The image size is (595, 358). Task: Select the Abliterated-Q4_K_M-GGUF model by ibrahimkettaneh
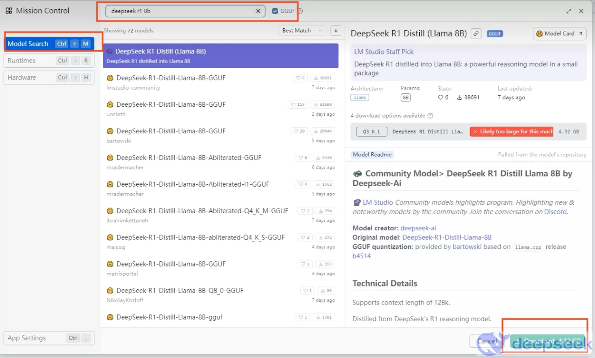221,215
